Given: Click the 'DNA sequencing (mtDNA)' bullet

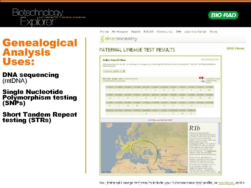Looking at the screenshot, I should pos(31,78).
